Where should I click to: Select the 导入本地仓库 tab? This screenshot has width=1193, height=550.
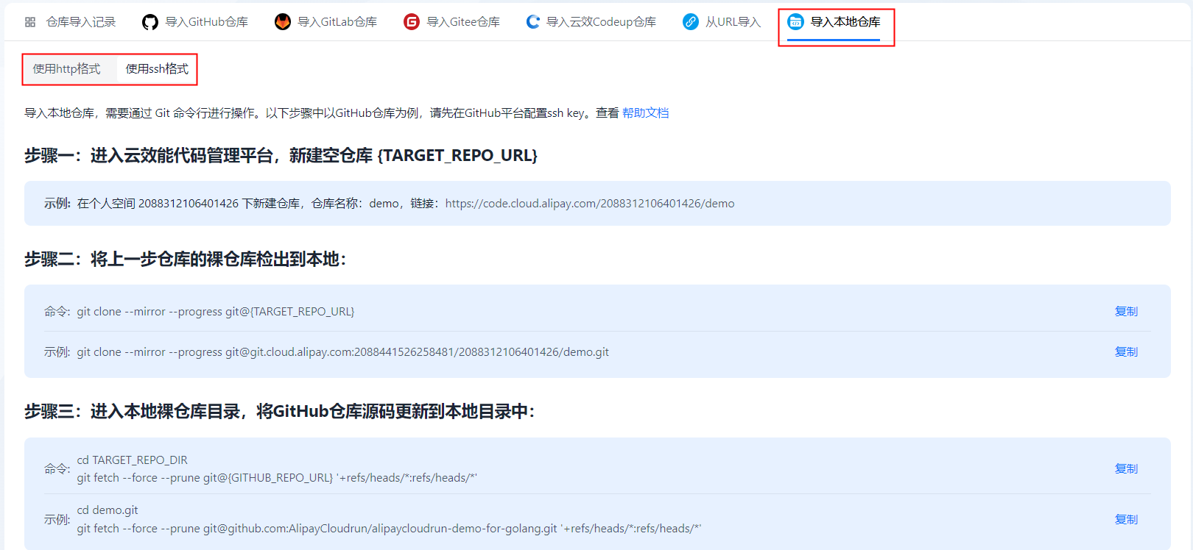(834, 22)
